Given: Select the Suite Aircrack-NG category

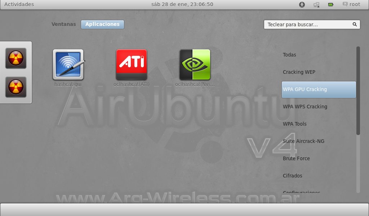Looking at the screenshot, I should pos(303,141).
